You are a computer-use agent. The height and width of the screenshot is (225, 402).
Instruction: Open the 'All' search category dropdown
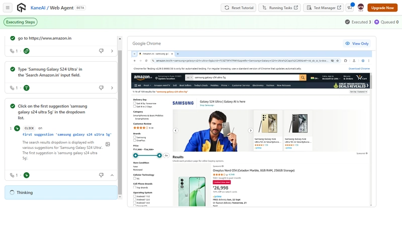click(x=189, y=78)
